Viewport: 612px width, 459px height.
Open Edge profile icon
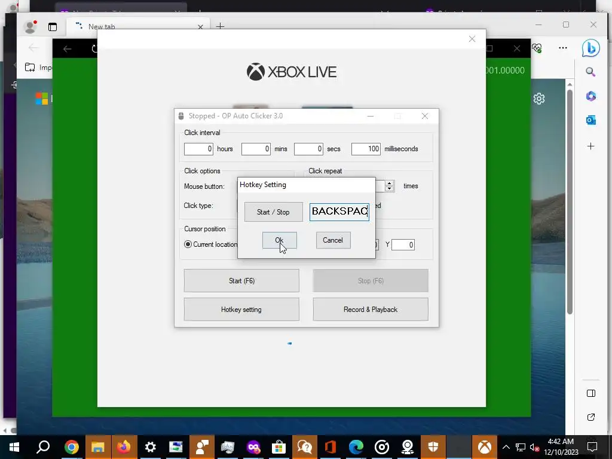point(30,26)
